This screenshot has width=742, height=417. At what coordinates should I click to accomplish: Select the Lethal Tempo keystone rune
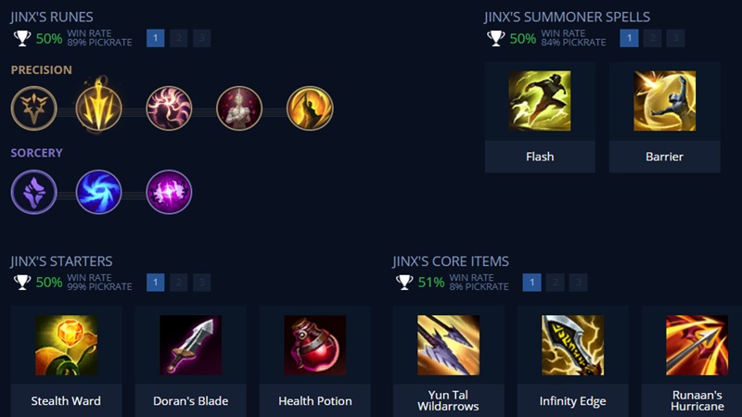(x=99, y=107)
